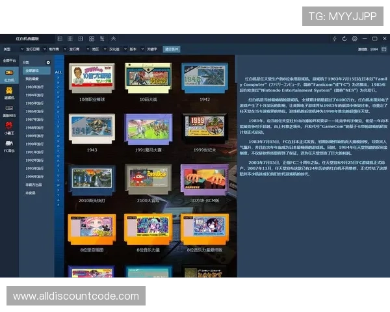Open the 1999世纪末 game cartridge
Image resolution: width=390 pixels, height=312 pixels.
pos(205,128)
